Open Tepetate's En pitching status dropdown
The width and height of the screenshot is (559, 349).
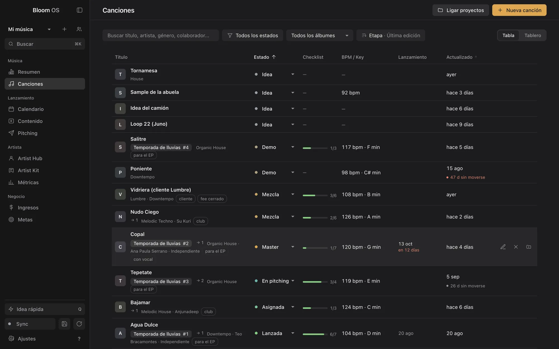[x=274, y=281]
